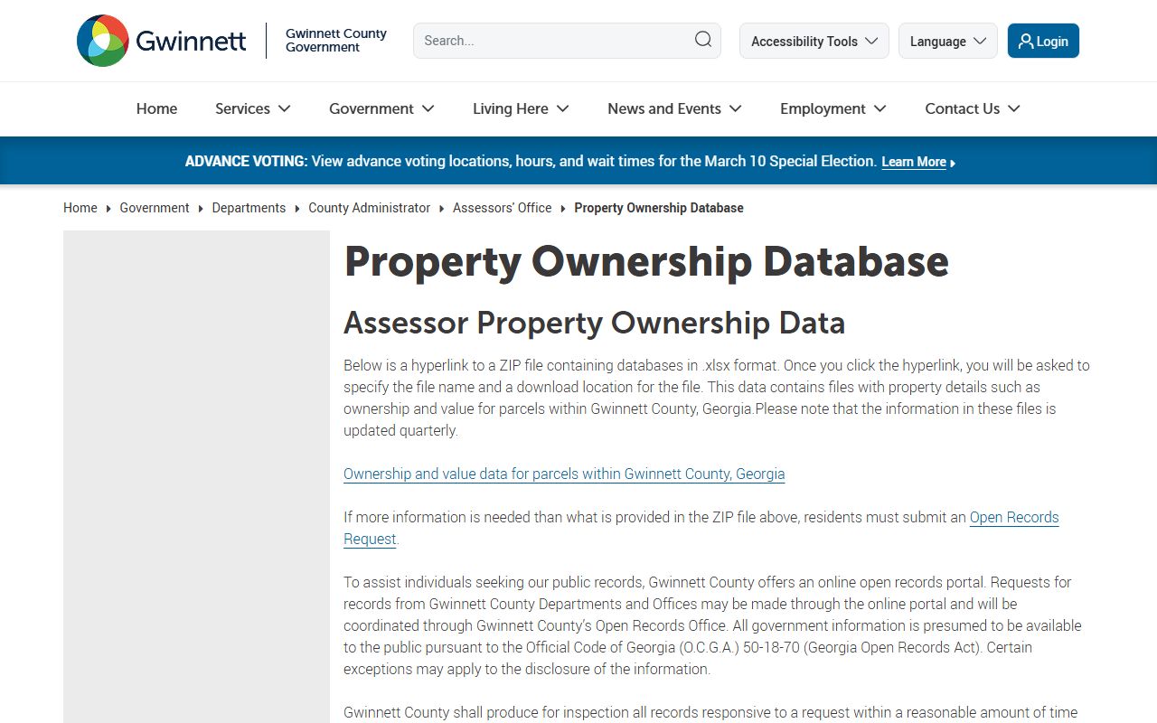Screen dimensions: 1157x723
Task: Click the user icon in Login button
Action: pyautogui.click(x=1025, y=41)
